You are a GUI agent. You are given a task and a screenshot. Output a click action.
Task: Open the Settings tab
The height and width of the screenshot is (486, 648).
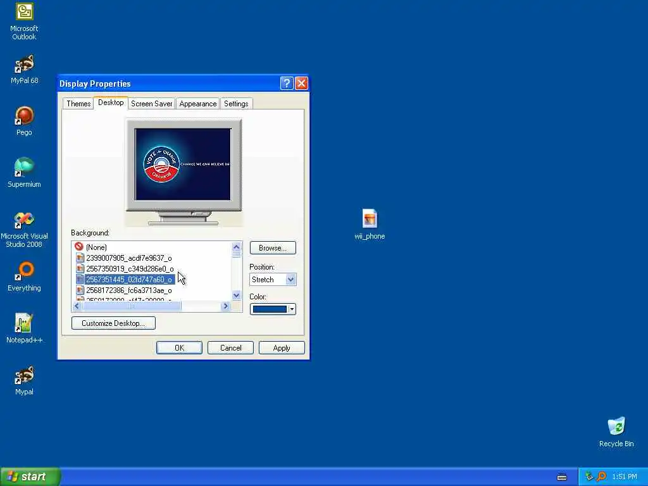[236, 104]
